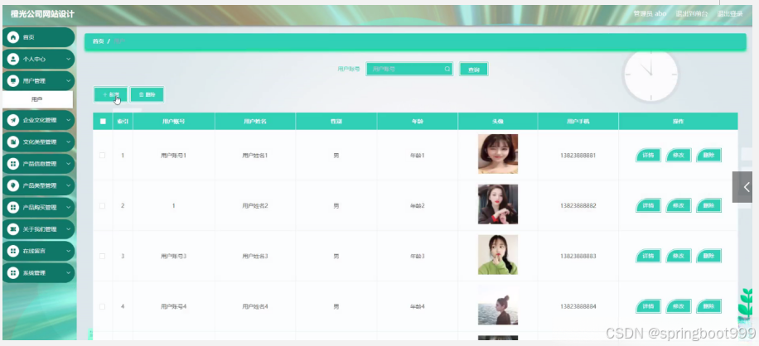Click 删除 for phone 13823888883

(708, 256)
